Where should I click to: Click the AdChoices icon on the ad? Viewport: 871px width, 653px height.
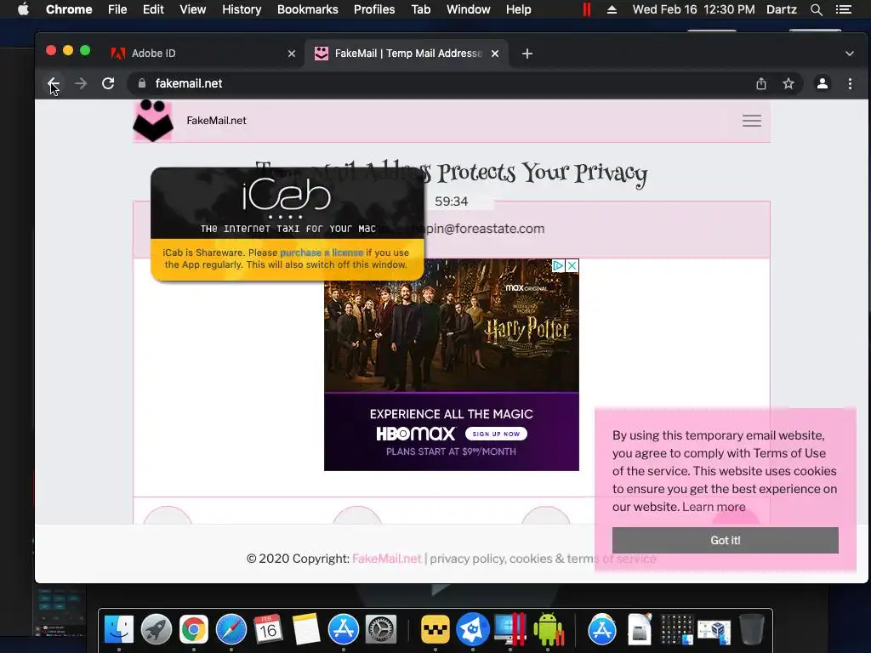(558, 265)
